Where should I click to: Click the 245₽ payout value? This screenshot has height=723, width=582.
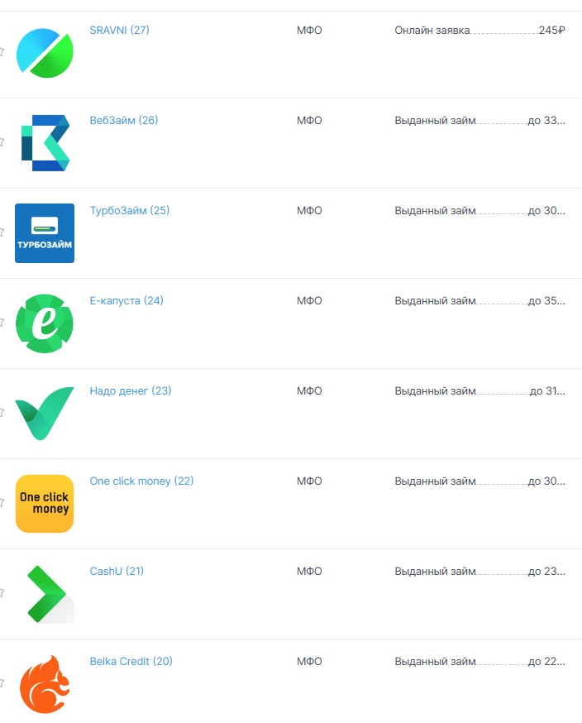click(x=551, y=30)
